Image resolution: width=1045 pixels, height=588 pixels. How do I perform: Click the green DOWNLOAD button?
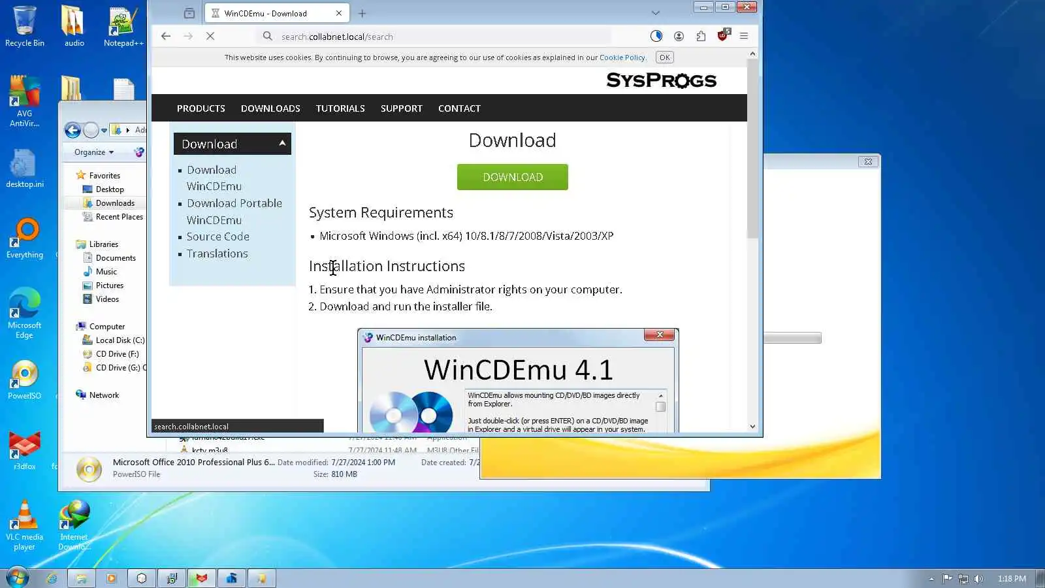(x=513, y=177)
